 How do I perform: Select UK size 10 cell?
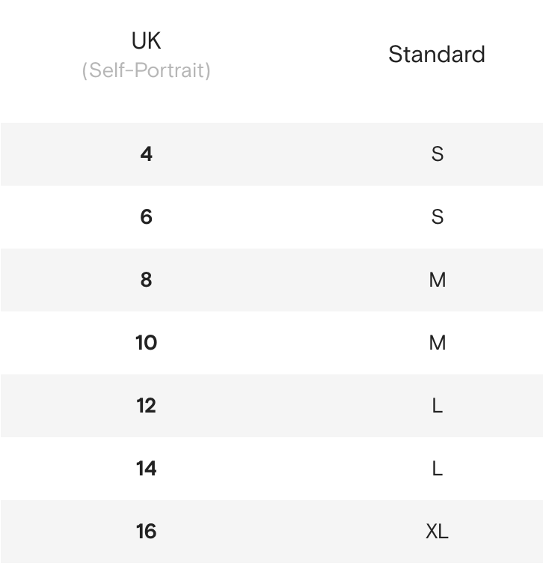[146, 343]
